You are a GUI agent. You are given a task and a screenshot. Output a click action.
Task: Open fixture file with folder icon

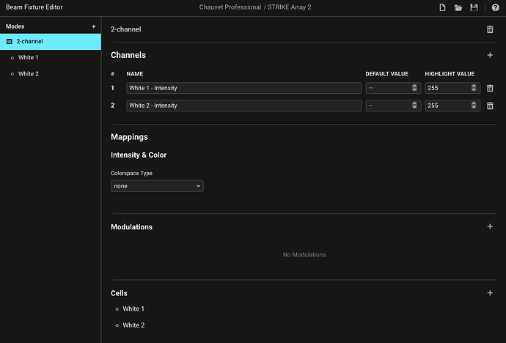click(458, 7)
